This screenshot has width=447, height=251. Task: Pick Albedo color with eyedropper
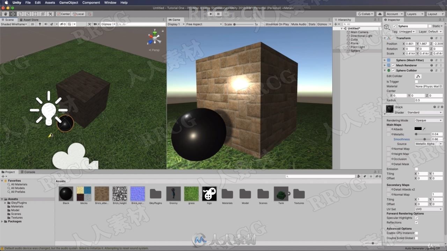tap(424, 129)
